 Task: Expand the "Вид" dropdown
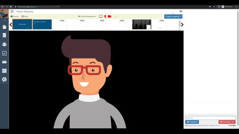[x=25, y=16]
